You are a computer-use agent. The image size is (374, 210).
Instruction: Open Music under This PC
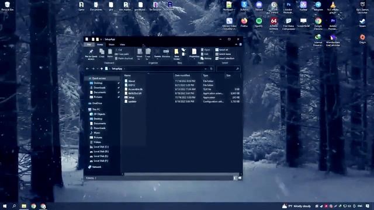point(95,133)
